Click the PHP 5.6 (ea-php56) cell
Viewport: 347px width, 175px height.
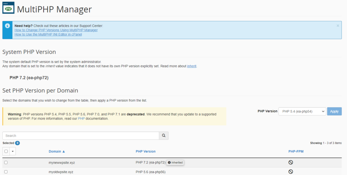pos(150,172)
